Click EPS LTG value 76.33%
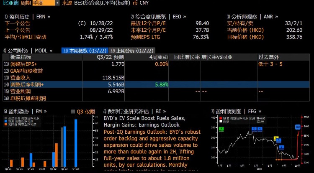 201,37
